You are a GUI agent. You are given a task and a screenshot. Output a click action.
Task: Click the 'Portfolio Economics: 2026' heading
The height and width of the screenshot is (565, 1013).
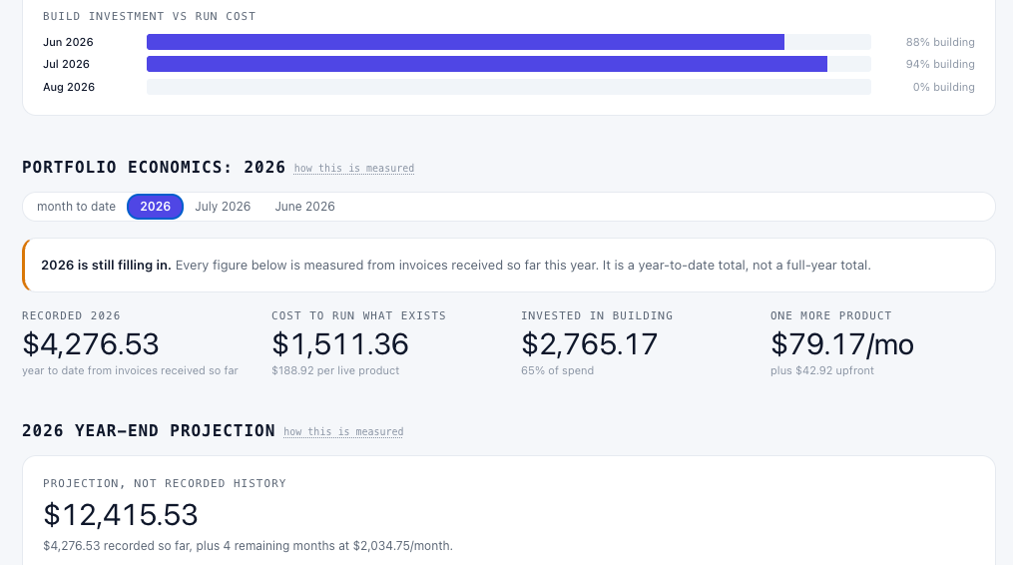[x=154, y=167]
